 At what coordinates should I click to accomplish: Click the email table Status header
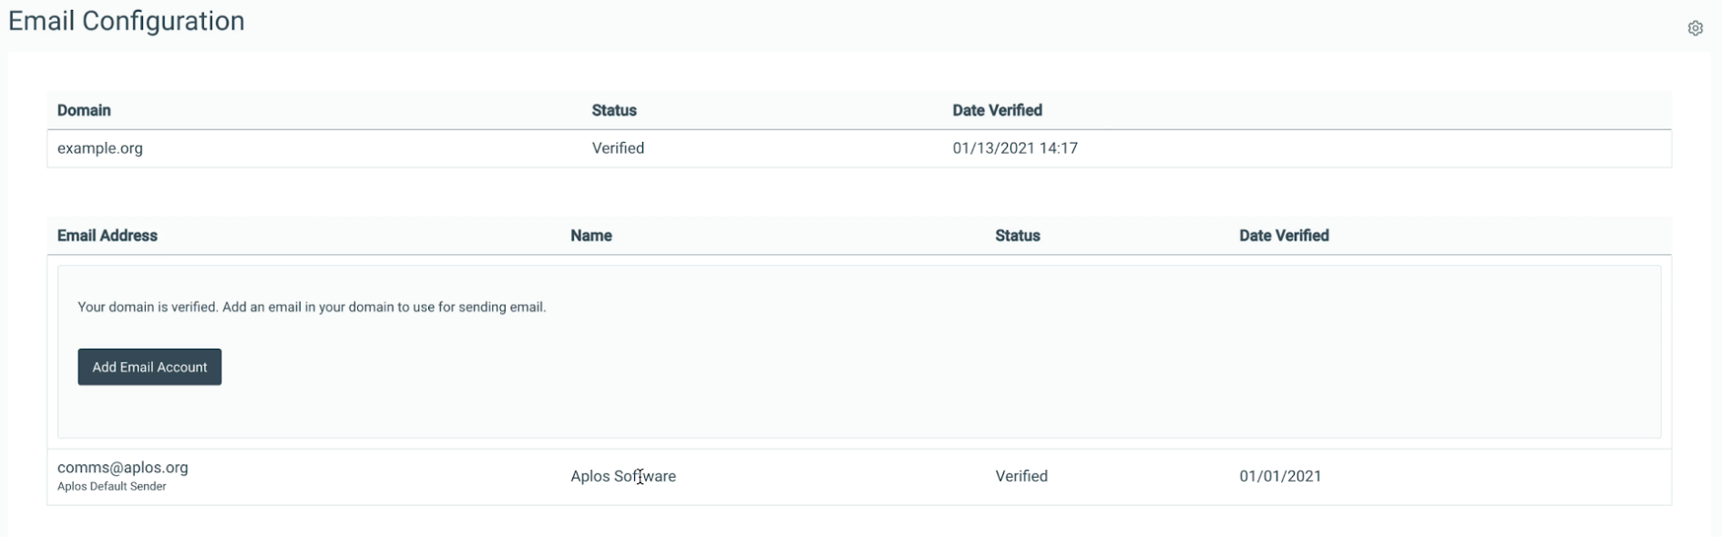click(1018, 236)
